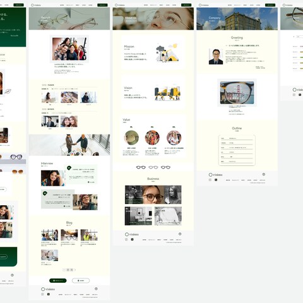Click the visions logo in the Company page footer
303x303 pixels.
[215, 175]
